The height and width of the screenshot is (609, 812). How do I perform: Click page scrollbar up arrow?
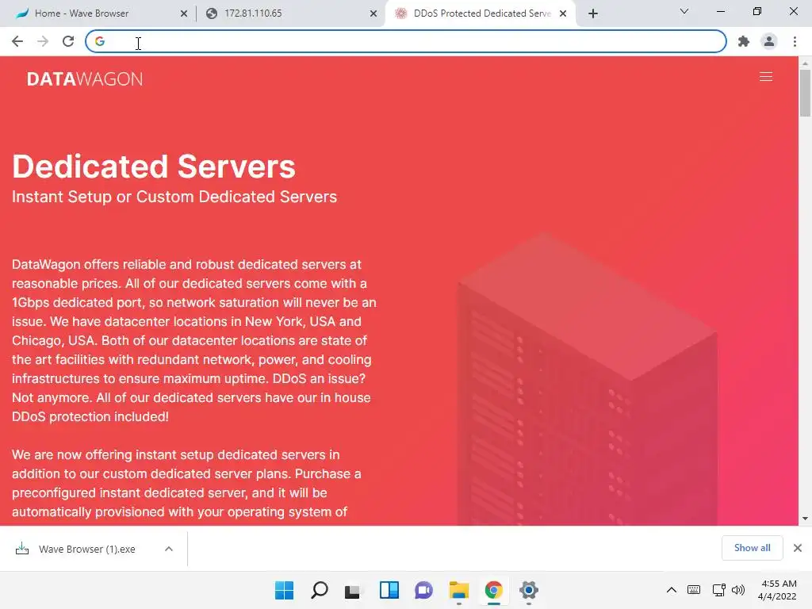point(805,63)
